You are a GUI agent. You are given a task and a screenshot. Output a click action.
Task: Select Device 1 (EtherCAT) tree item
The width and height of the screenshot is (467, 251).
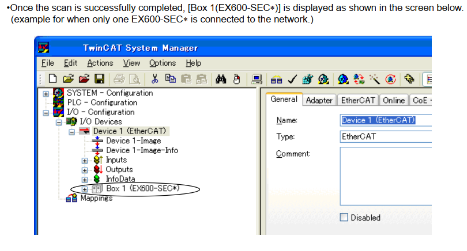pos(130,131)
